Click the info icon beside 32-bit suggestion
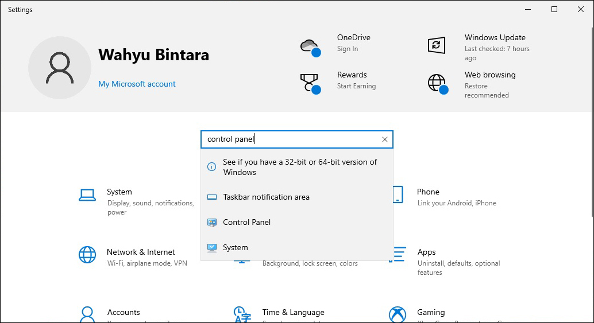The image size is (594, 323). pyautogui.click(x=212, y=167)
